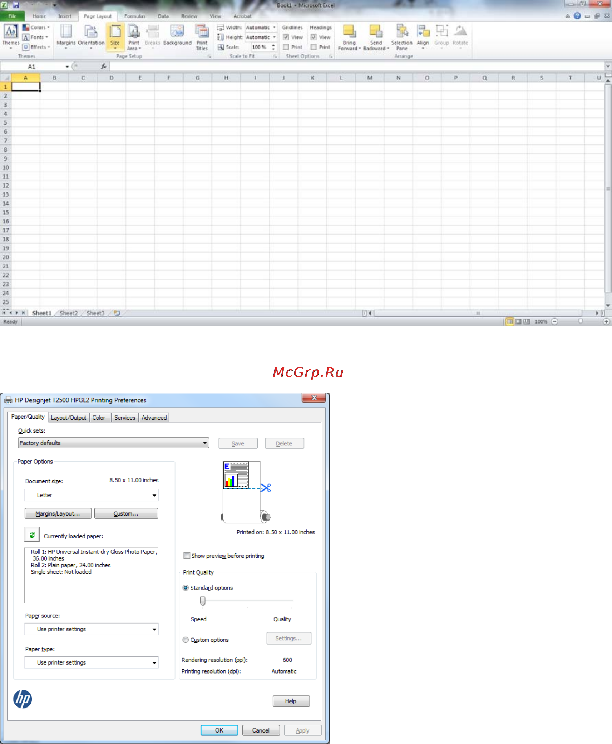Enable Show preview before printing
The height and width of the screenshot is (744, 612).
187,556
